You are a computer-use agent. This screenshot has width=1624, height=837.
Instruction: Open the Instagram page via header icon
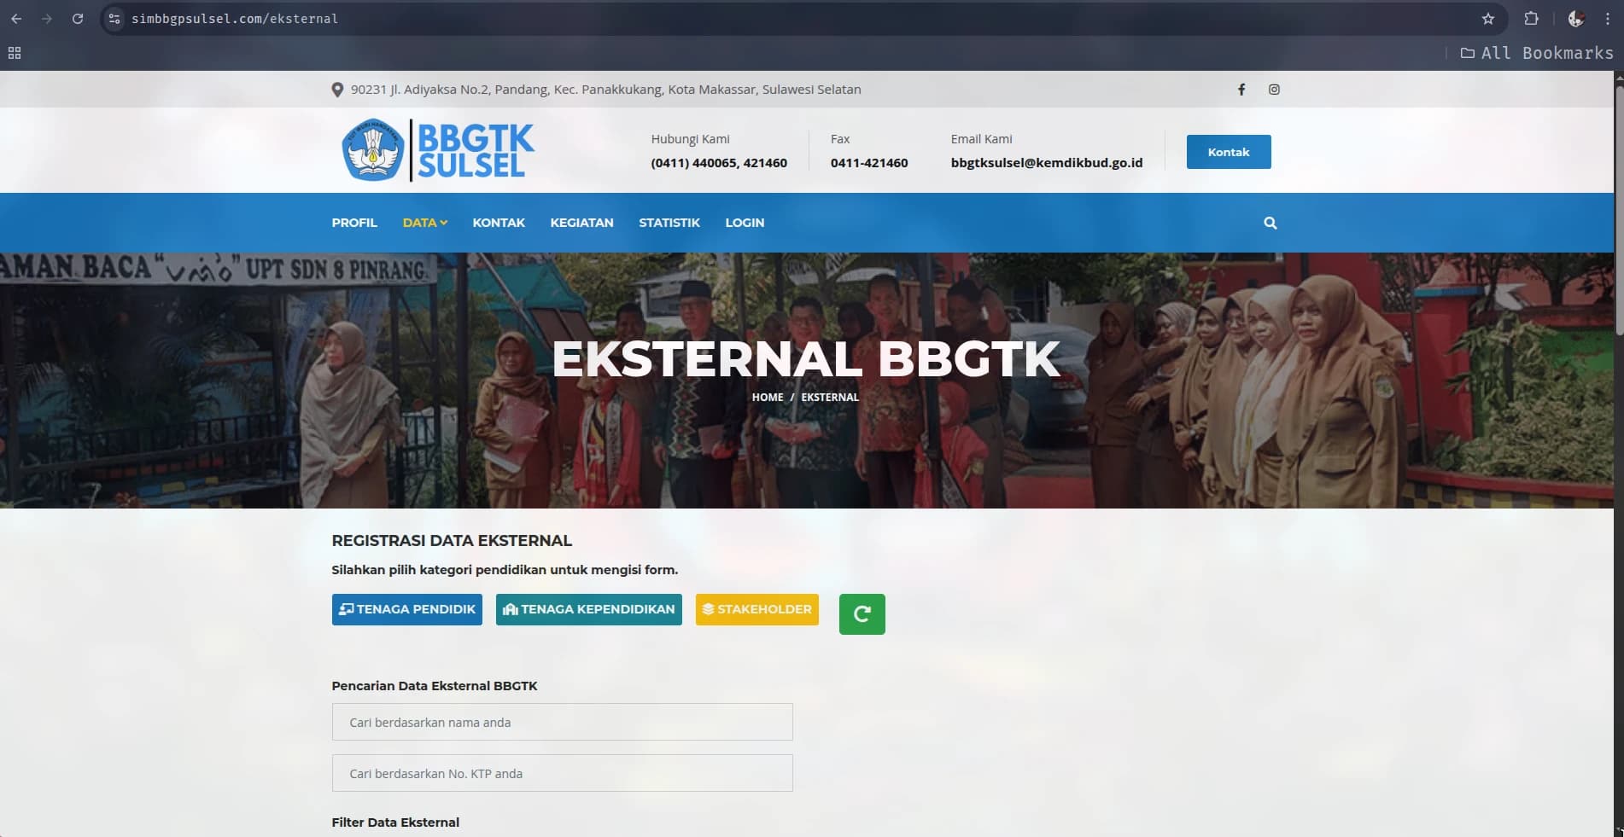pos(1274,89)
